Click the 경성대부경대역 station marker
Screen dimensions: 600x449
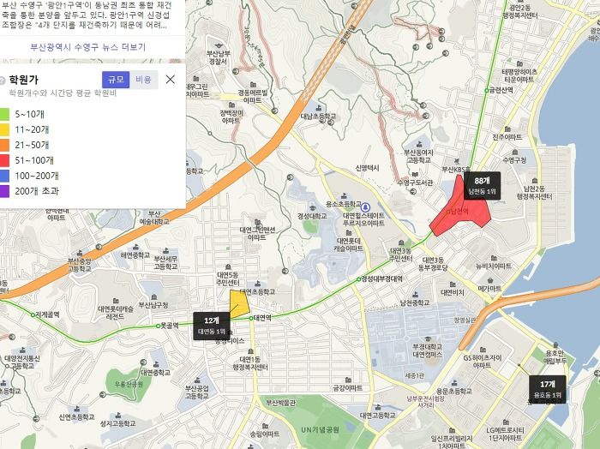(358, 279)
